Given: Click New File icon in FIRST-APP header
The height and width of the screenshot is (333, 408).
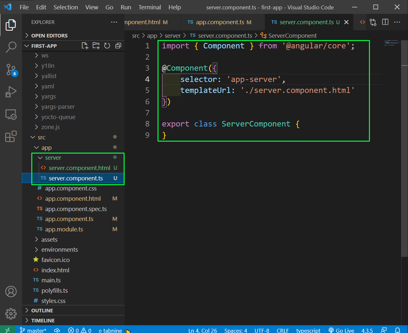Looking at the screenshot, I should [x=85, y=46].
